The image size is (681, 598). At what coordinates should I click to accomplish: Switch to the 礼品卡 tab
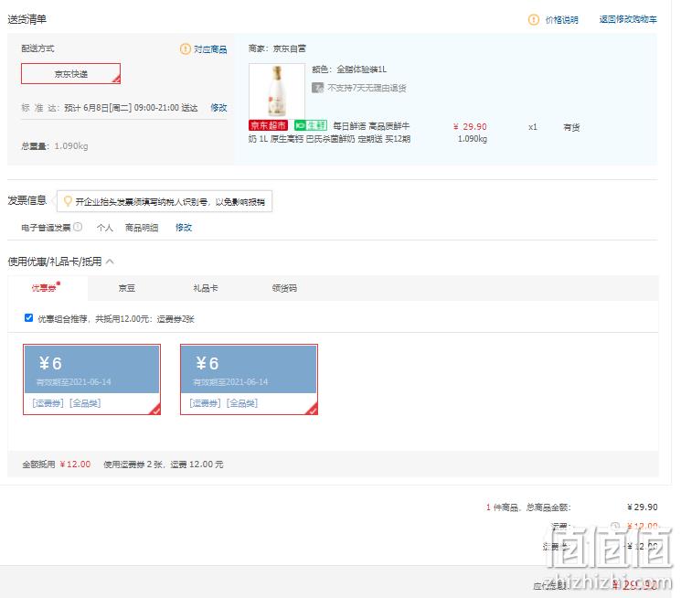tap(206, 288)
